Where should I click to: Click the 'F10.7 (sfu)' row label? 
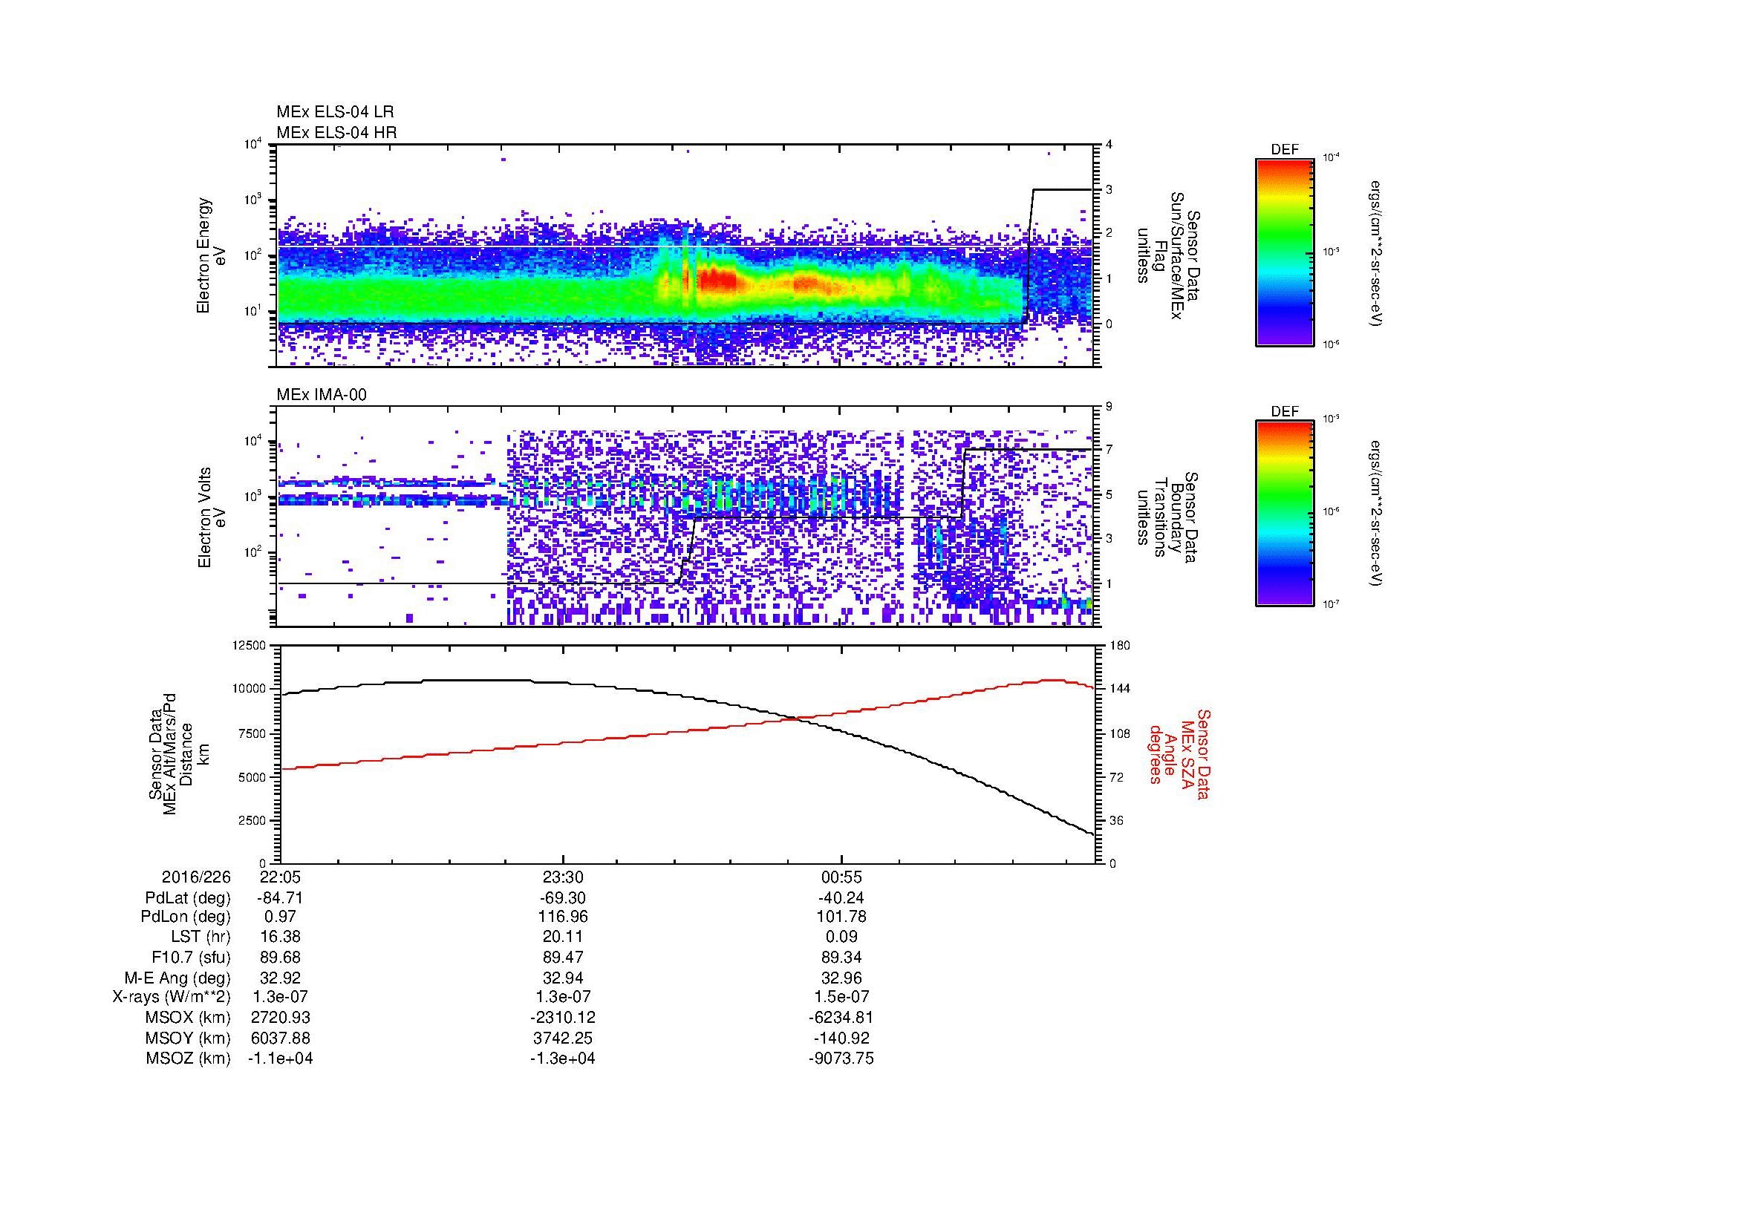(191, 958)
